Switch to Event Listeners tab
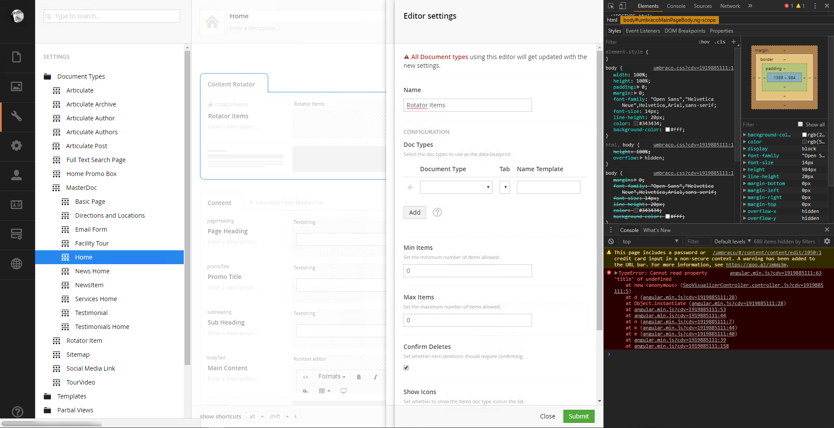This screenshot has width=834, height=428. pyautogui.click(x=642, y=31)
